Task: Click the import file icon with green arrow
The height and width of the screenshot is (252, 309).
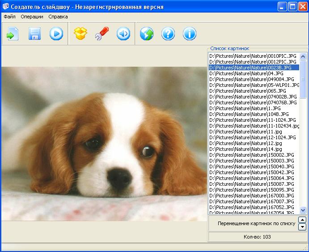Action: [x=13, y=34]
